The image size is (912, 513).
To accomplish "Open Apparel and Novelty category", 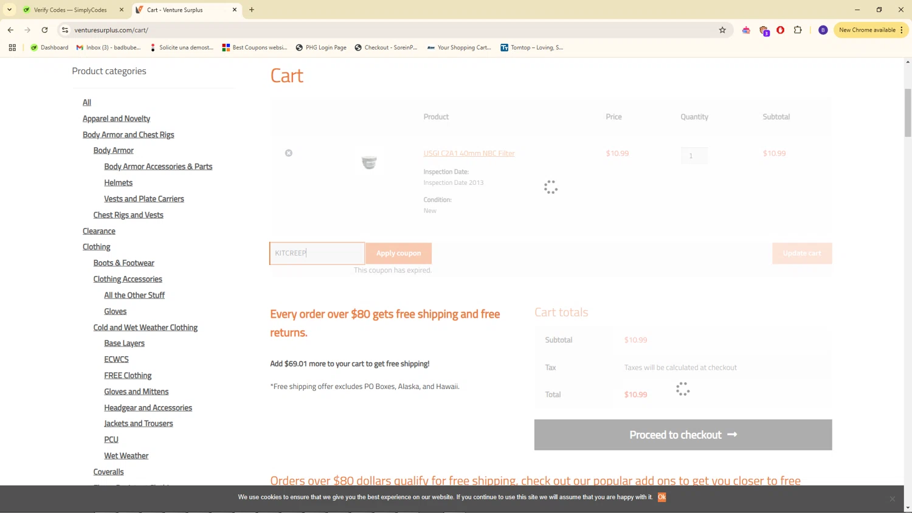I will click(116, 119).
